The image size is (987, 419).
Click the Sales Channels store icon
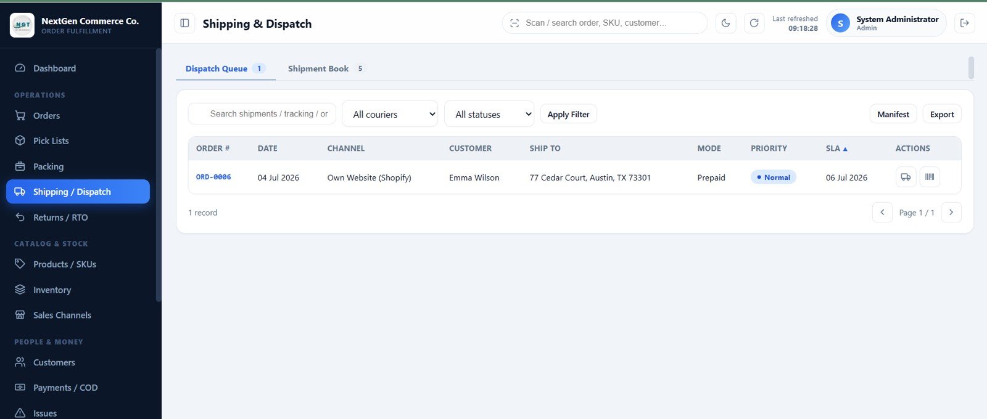coord(20,315)
